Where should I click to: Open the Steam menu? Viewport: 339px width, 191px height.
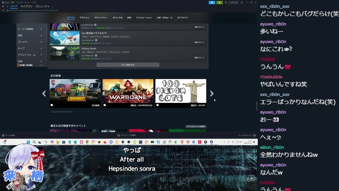[6, 2]
